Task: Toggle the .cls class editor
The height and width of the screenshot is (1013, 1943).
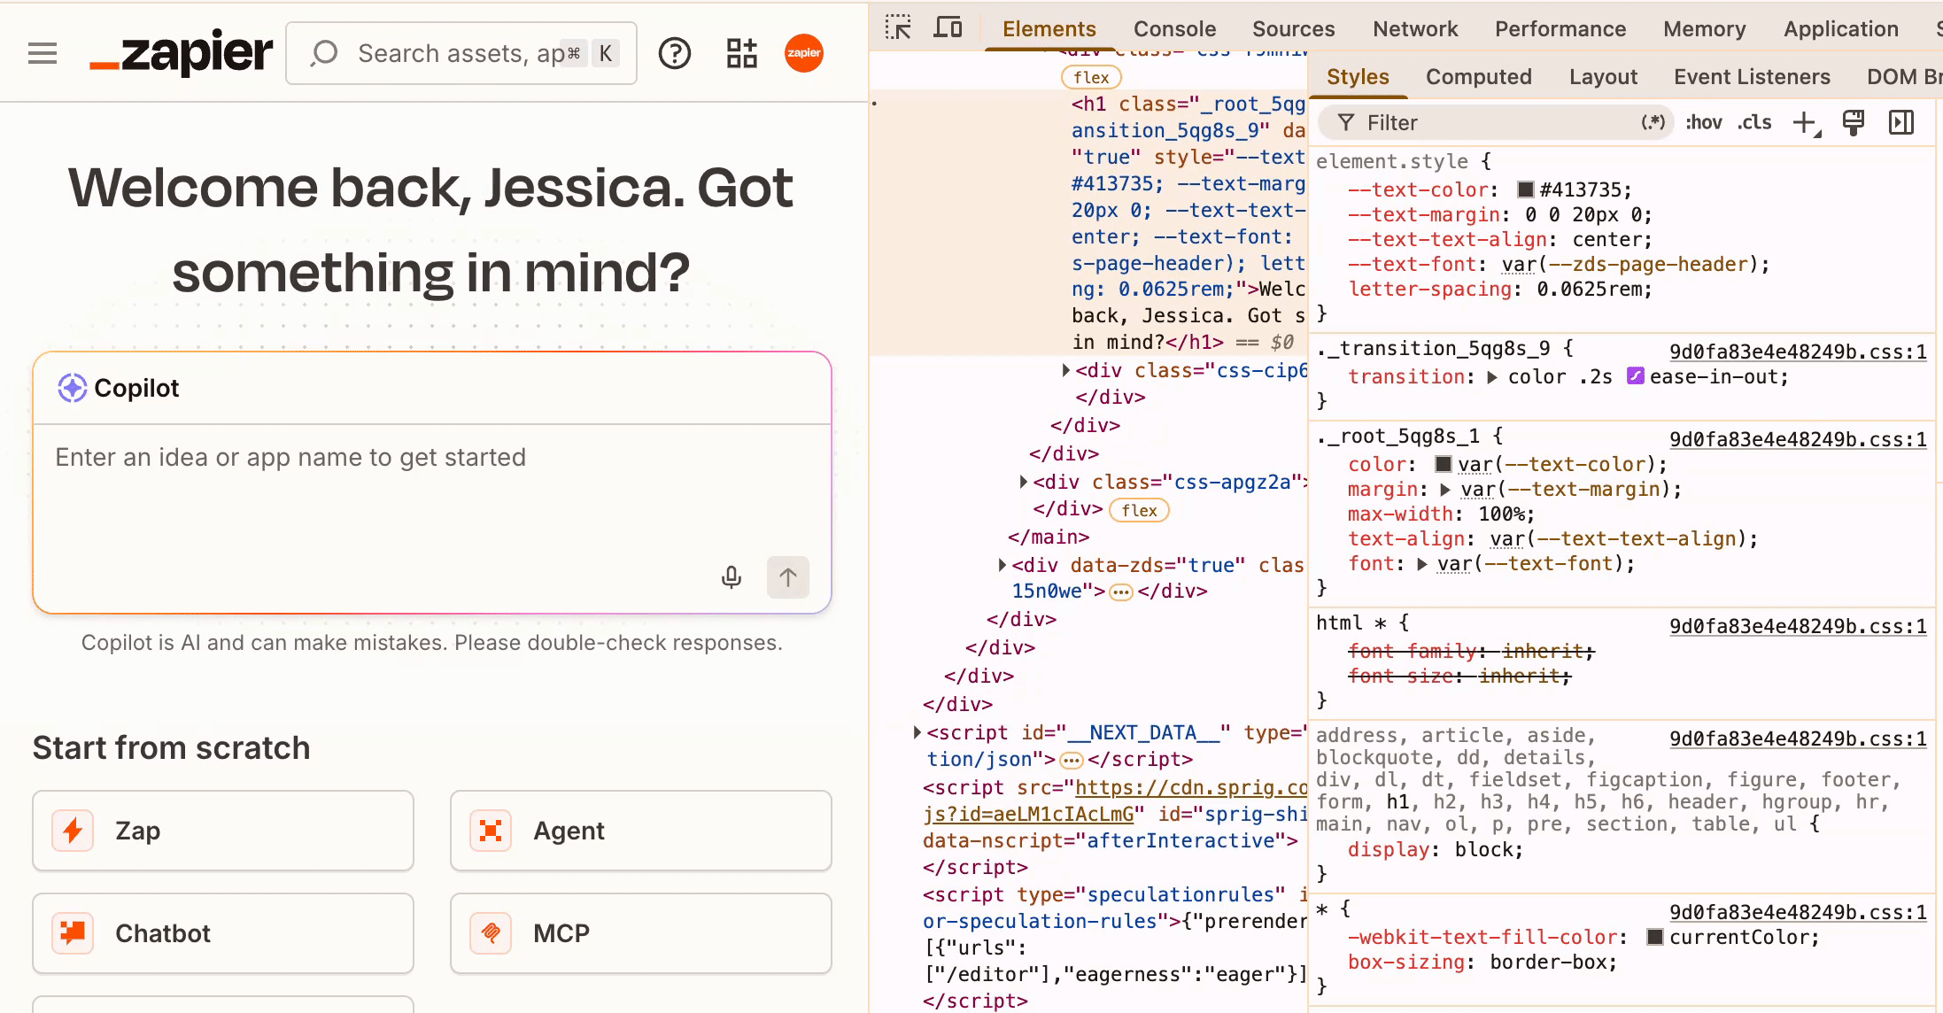Action: (1753, 122)
